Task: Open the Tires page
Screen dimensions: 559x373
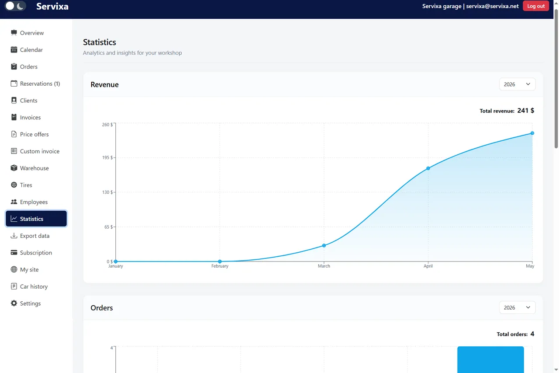Action: pyautogui.click(x=36, y=185)
